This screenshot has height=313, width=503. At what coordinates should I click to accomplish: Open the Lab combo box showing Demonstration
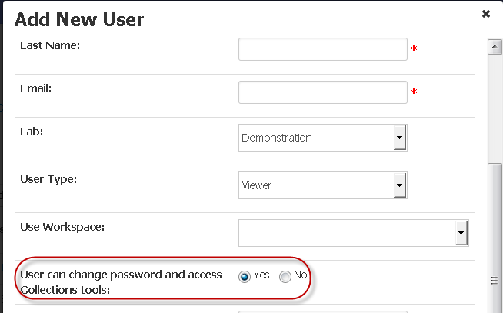tap(323, 138)
